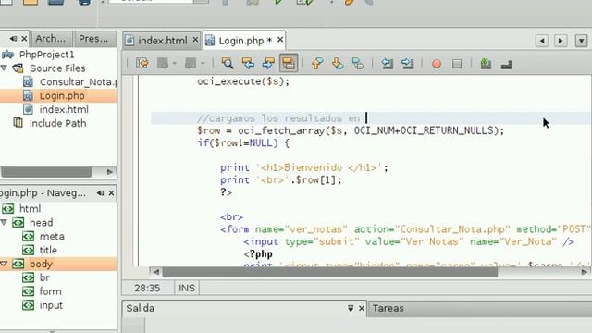
Task: Click the editor horizontal scrollbar thumb
Action: point(330,272)
